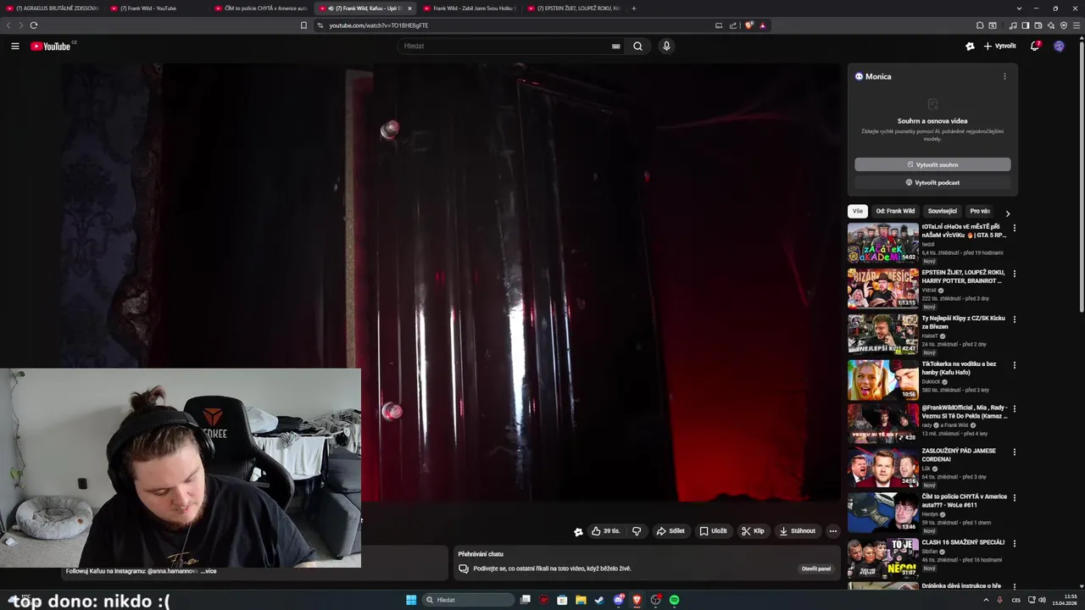This screenshot has width=1085, height=610.
Task: Open options for TikTokerka na vodítku suggestion
Action: (x=1014, y=365)
